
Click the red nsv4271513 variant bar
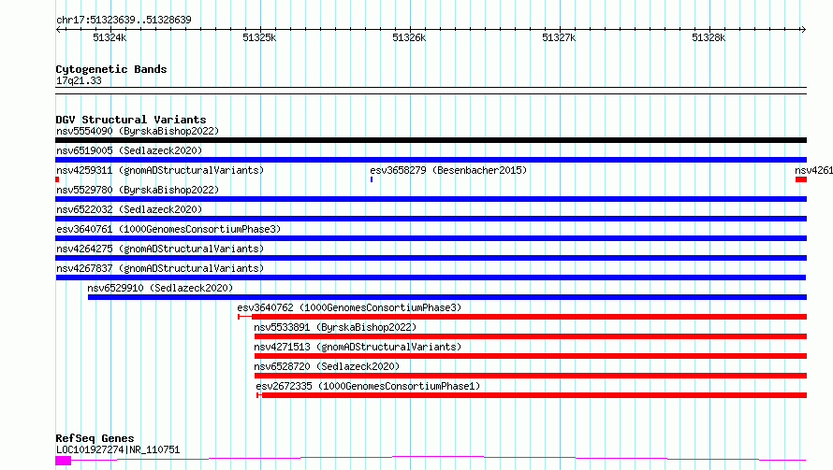point(531,356)
